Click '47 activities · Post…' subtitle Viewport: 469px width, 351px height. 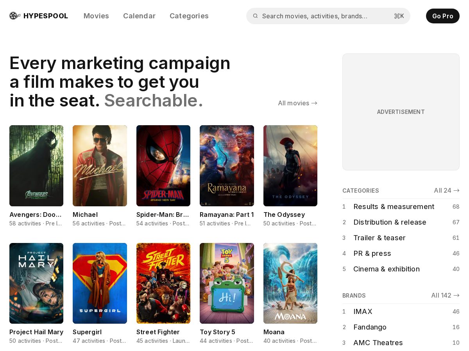(99, 341)
